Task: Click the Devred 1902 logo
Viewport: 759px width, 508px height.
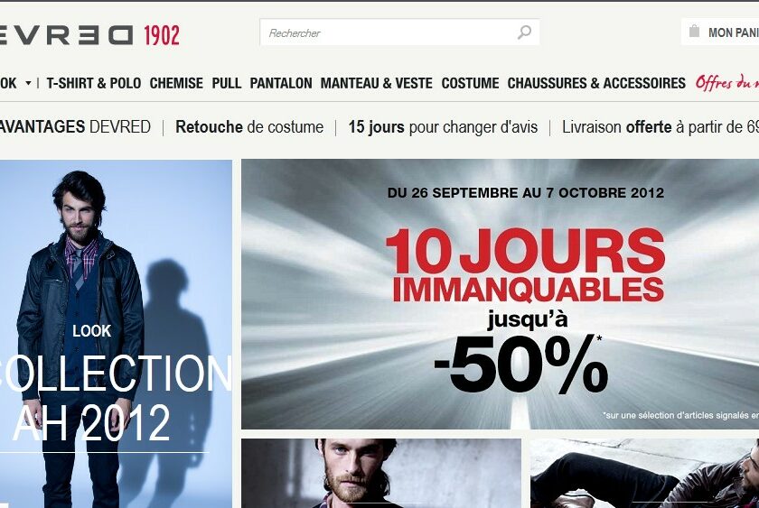Action: coord(89,35)
